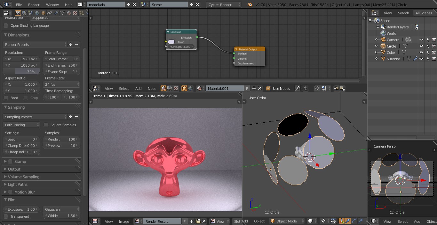The image size is (437, 225).
Task: Uncheck the Use Nodes checkbox
Action: [268, 88]
